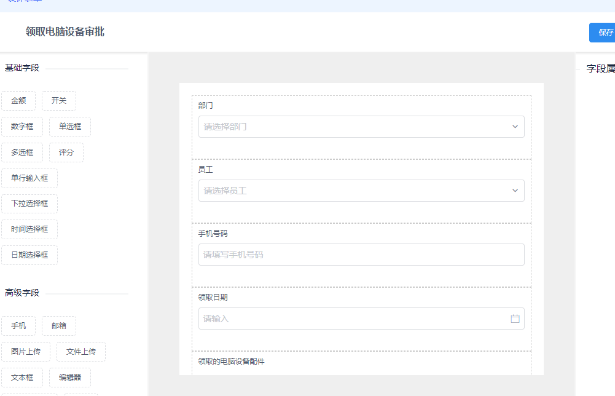Select the 评分 field type

(66, 152)
